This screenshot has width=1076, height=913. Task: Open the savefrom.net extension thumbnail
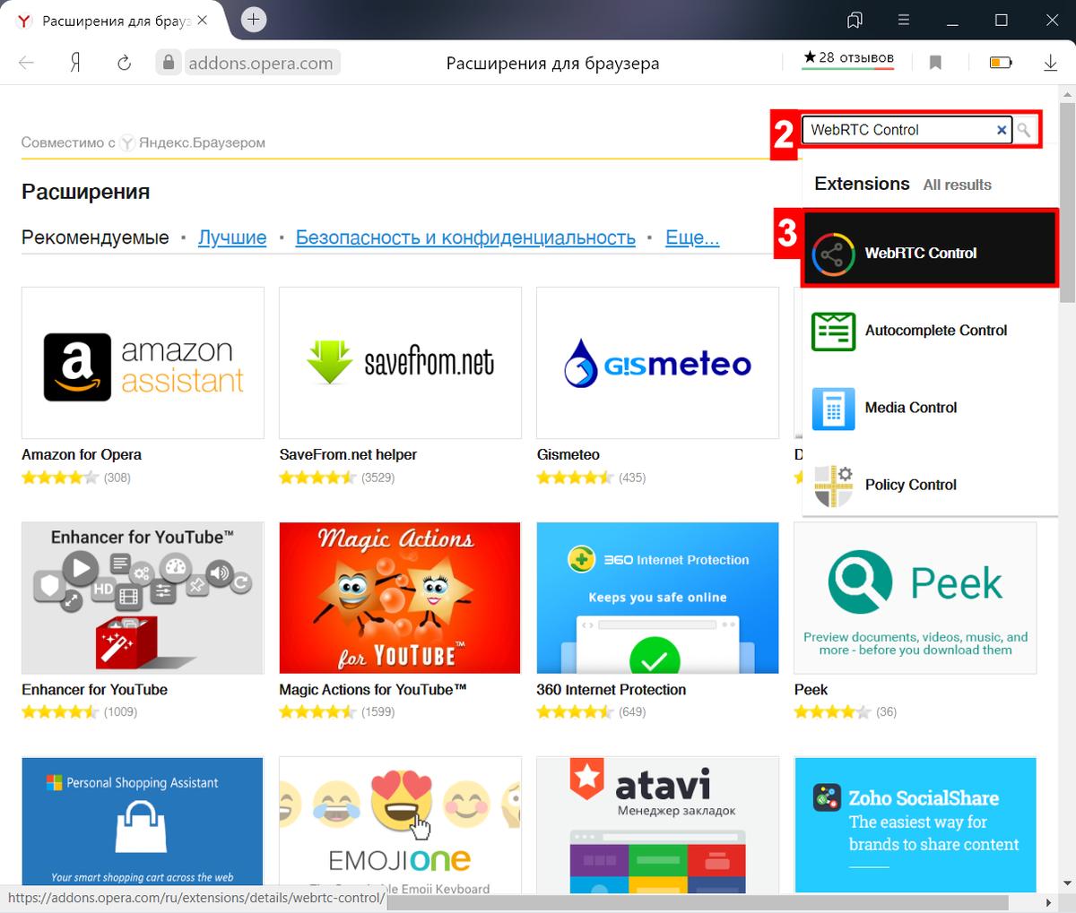point(400,363)
